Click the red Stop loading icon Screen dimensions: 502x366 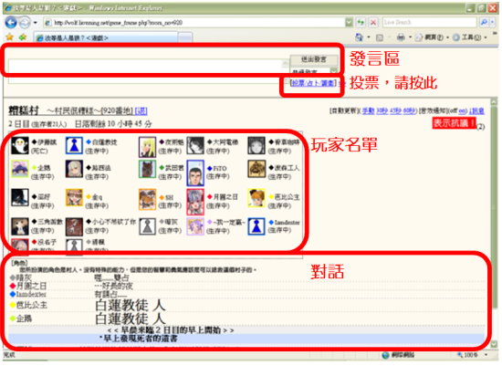pos(373,23)
